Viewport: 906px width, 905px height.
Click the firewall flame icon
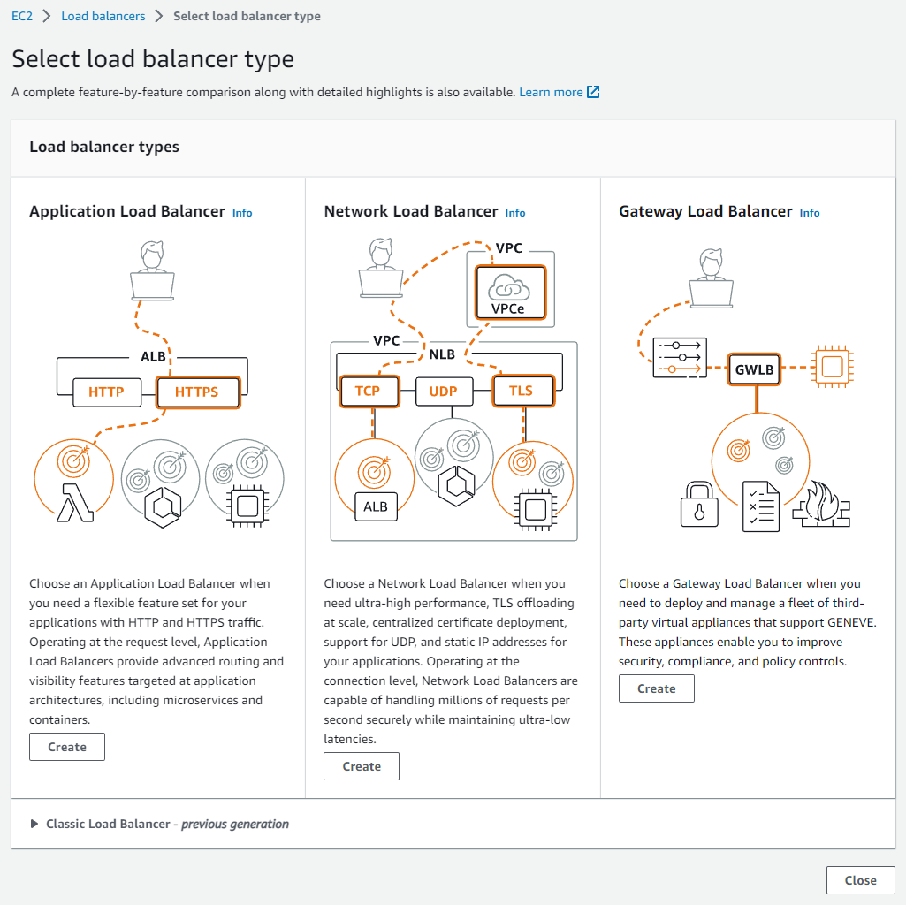[821, 504]
